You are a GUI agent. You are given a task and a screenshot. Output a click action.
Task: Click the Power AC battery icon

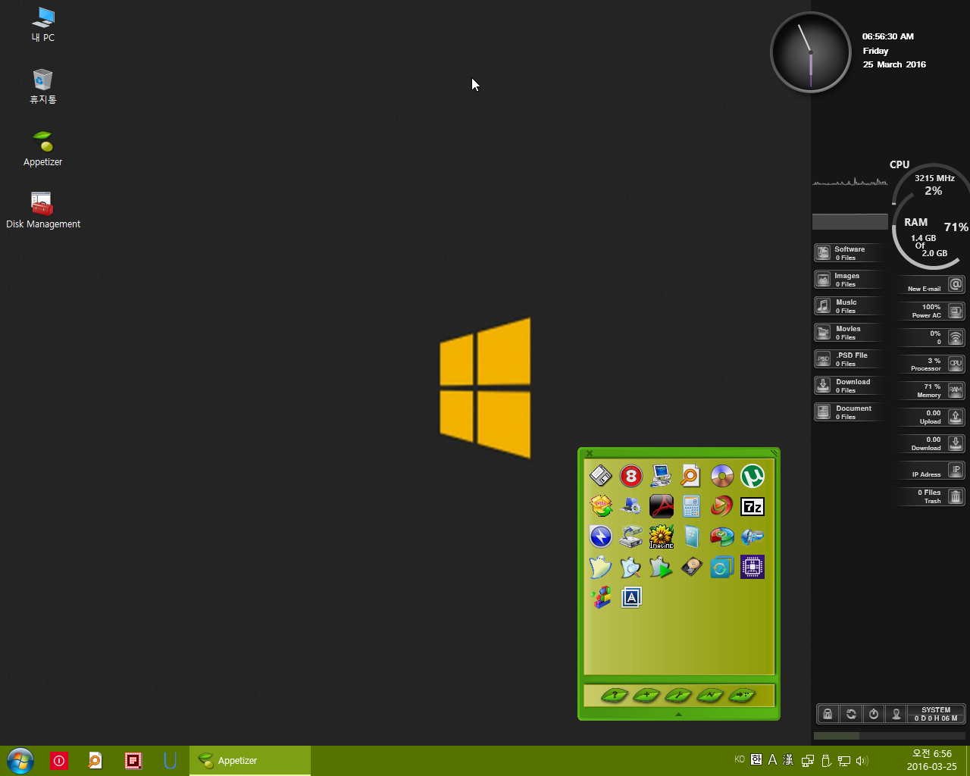pyautogui.click(x=956, y=311)
